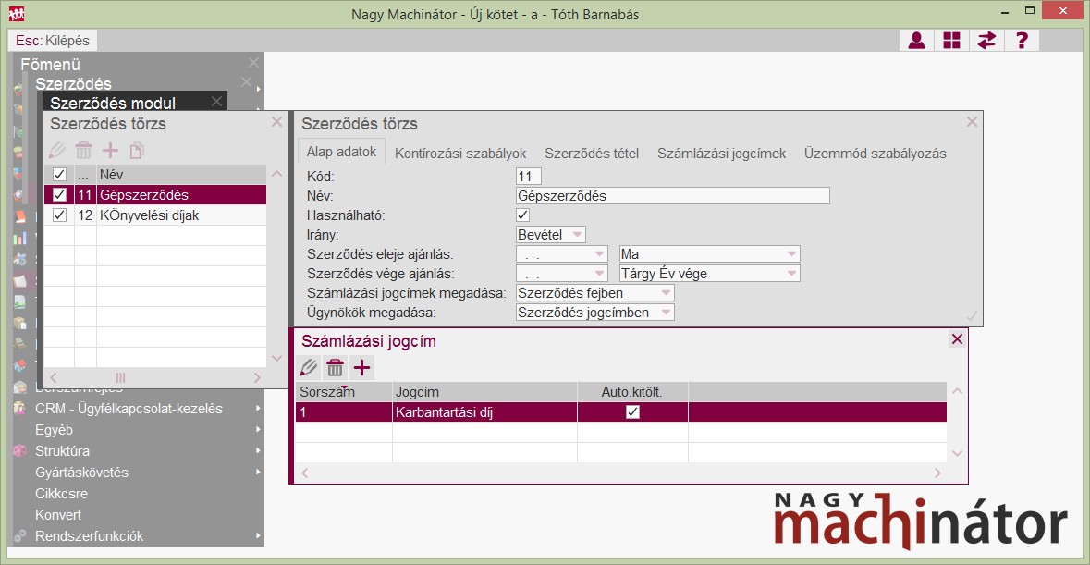Click the pencil edit icon in Szerződés törzs list
The height and width of the screenshot is (565, 1090).
(x=57, y=150)
